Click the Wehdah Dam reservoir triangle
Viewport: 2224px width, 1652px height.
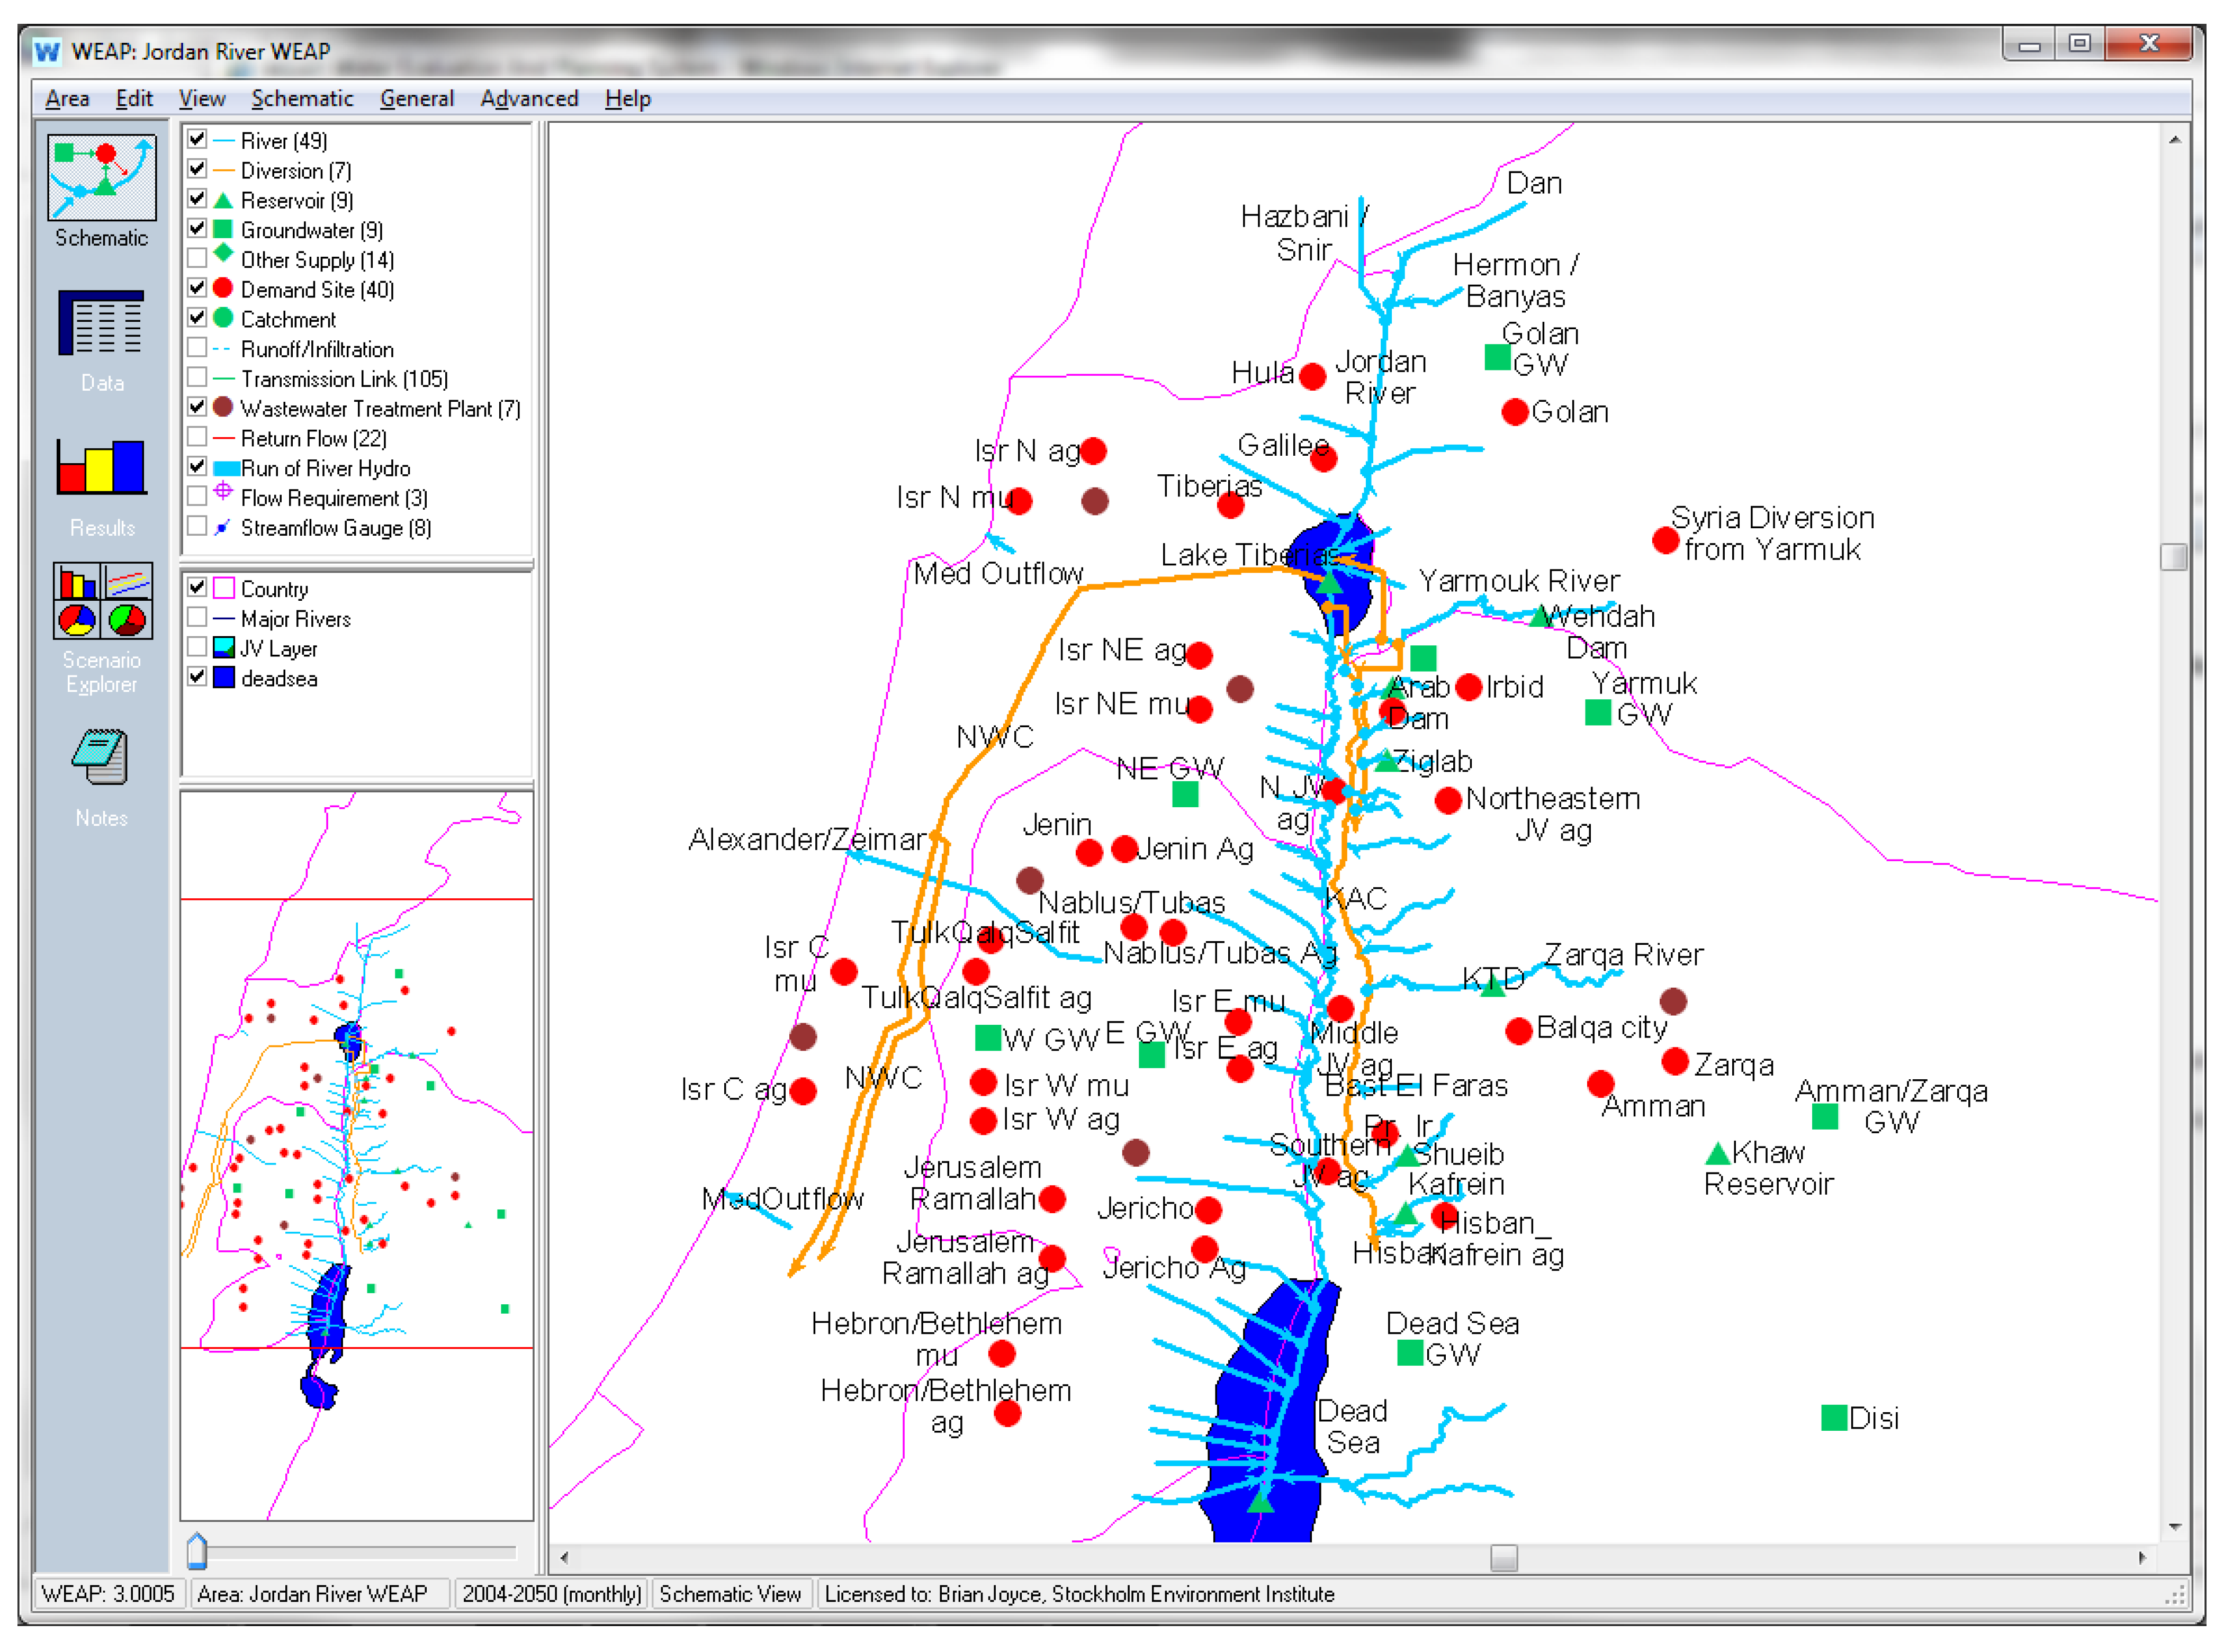click(x=1541, y=617)
